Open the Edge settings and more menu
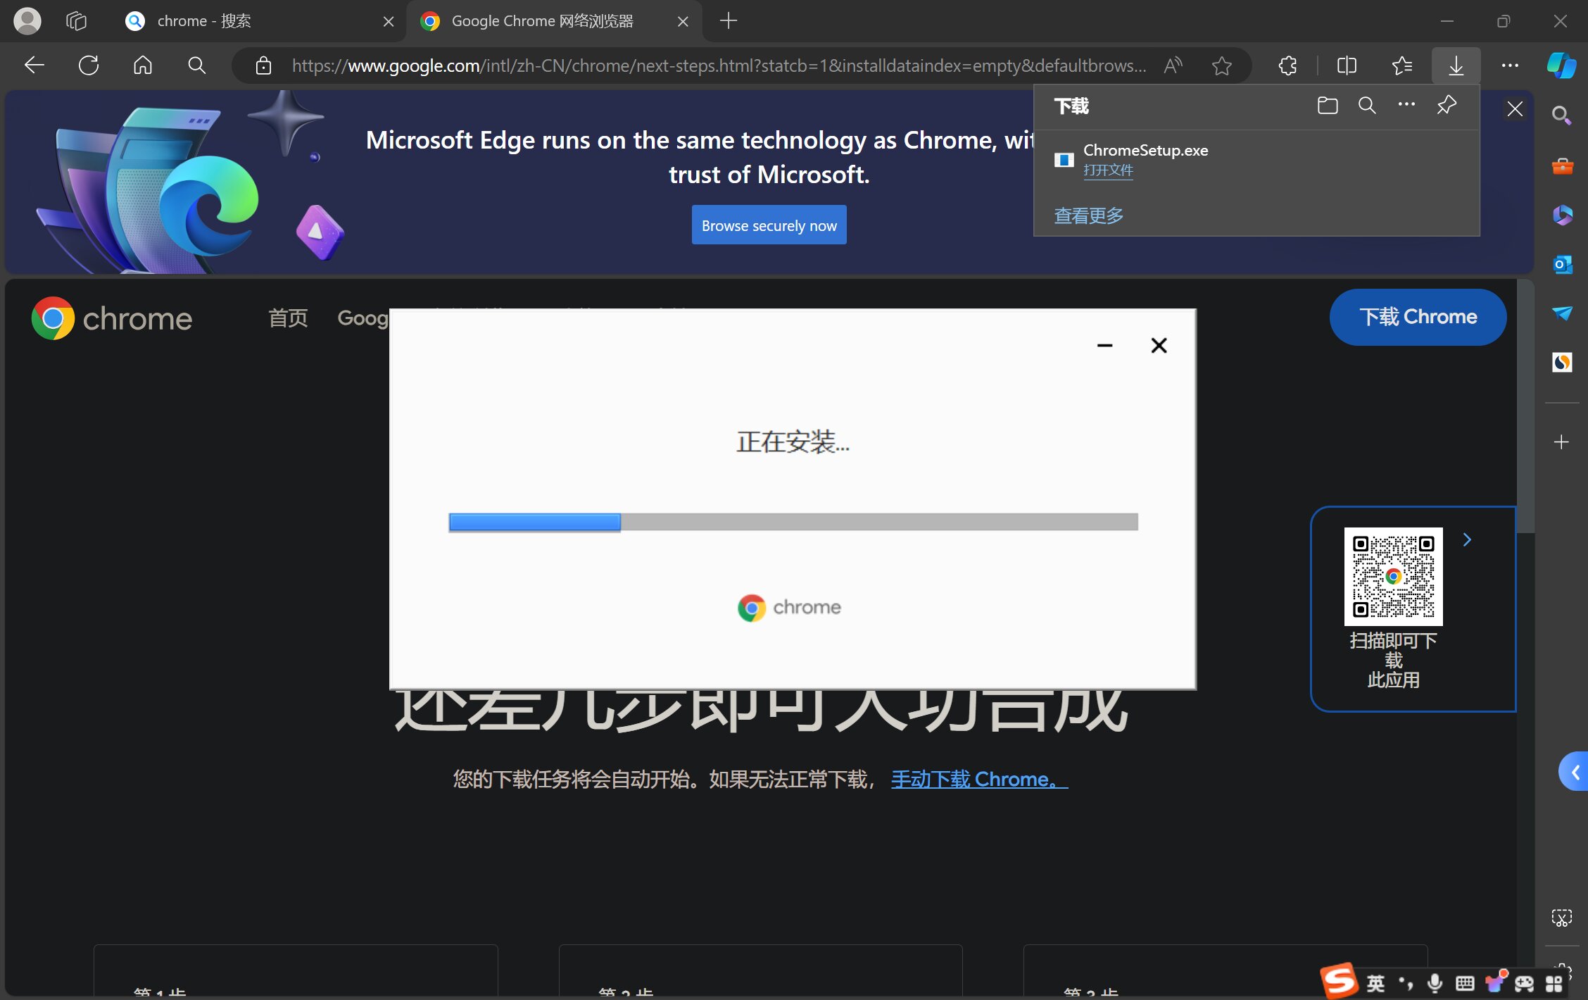Screen dimensions: 1588x1000 (x=1510, y=65)
